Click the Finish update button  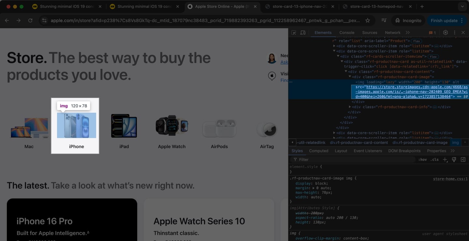coord(447,20)
